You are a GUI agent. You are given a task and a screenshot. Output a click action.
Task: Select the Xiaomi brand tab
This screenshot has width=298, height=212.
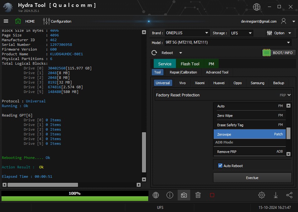pos(200,83)
